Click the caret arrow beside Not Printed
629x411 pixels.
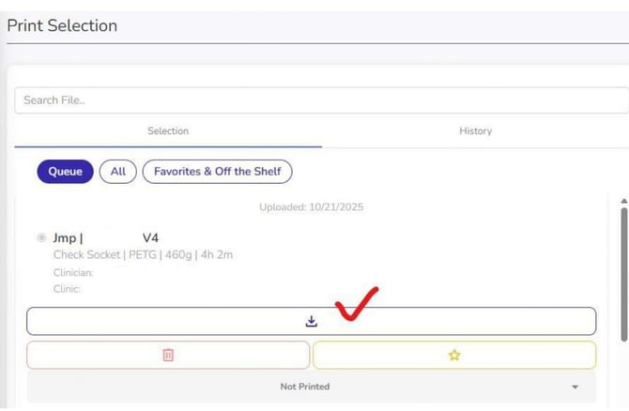coord(575,387)
